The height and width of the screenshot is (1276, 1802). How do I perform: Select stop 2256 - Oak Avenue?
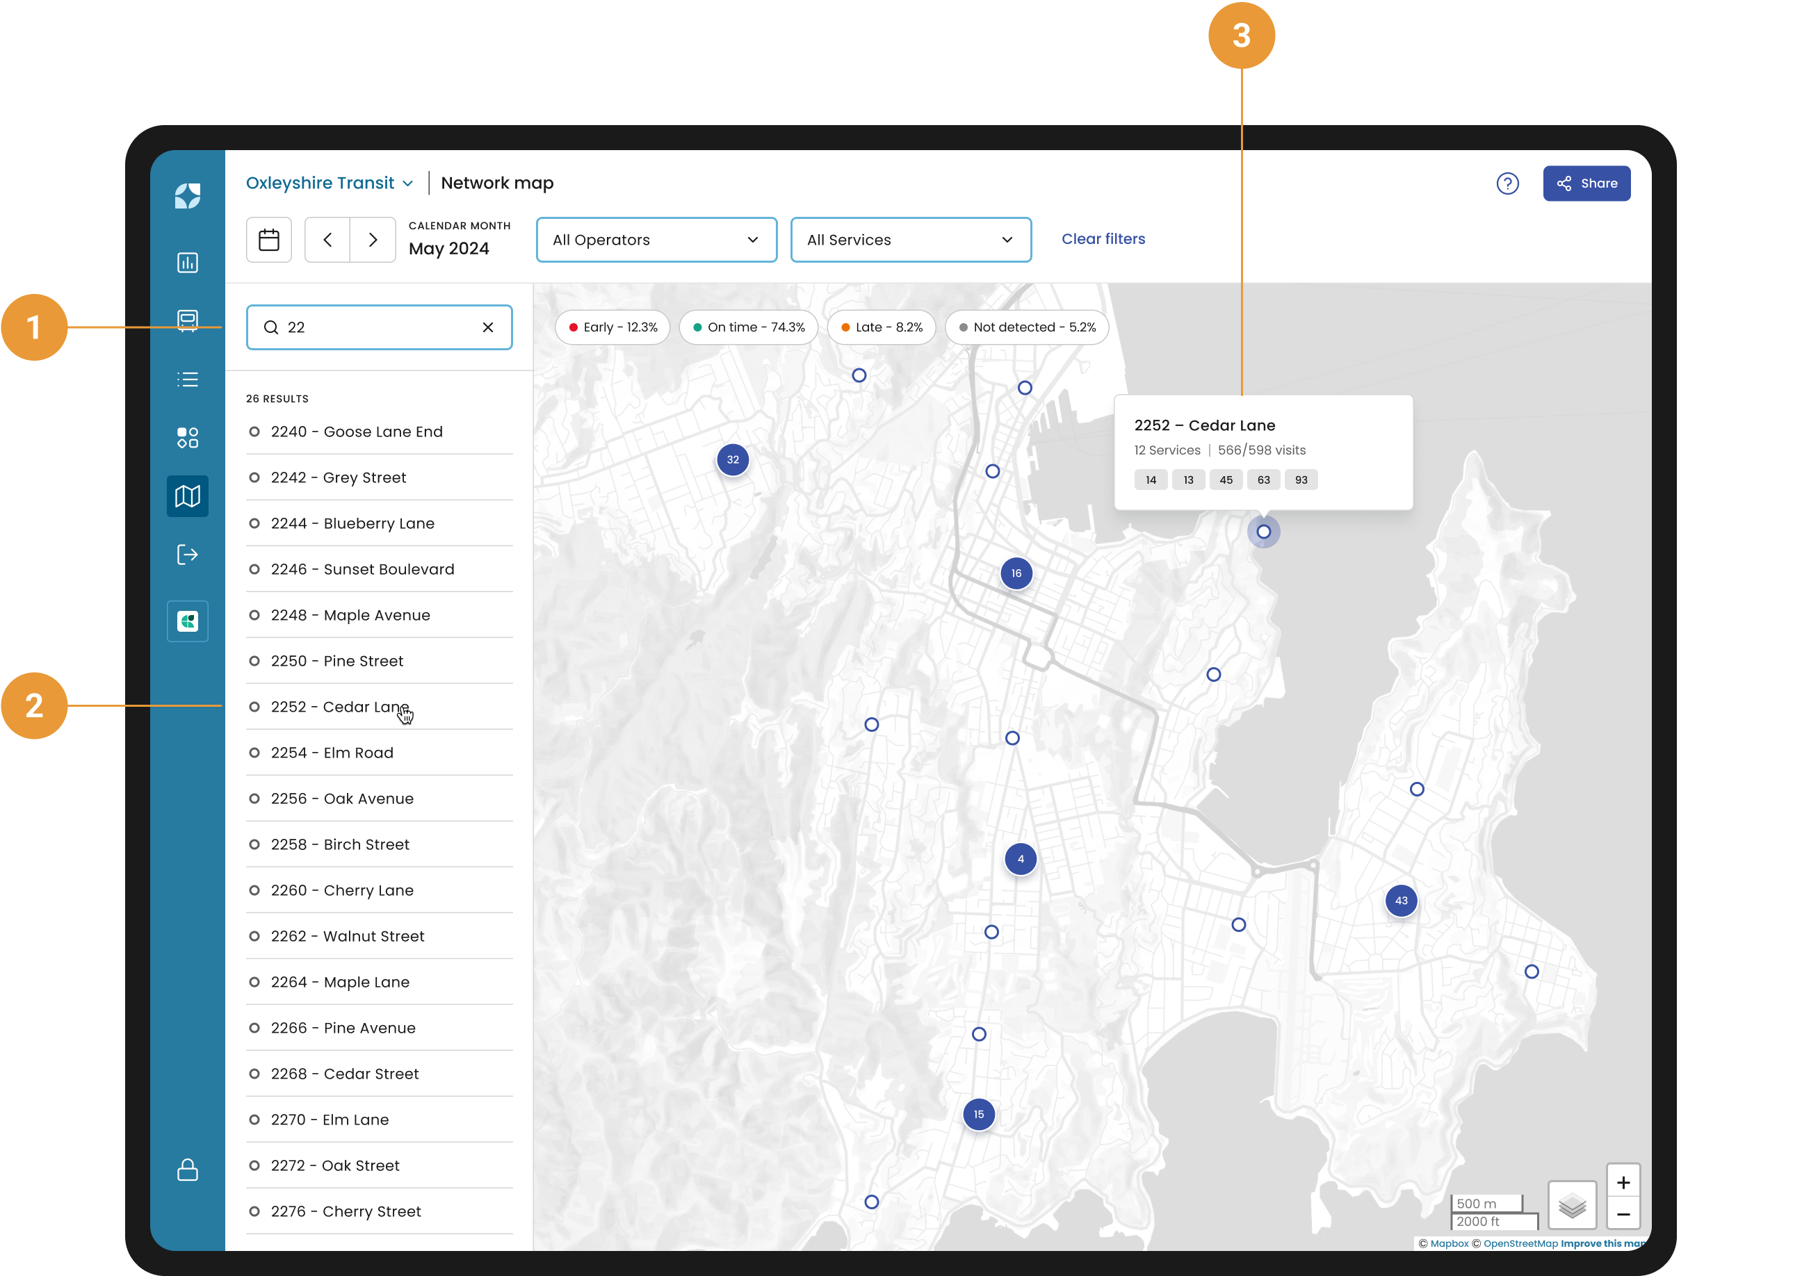(379, 799)
